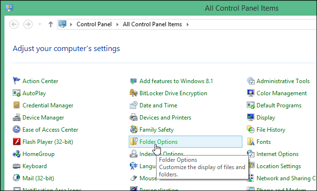Click the Folder Options icon

click(134, 141)
